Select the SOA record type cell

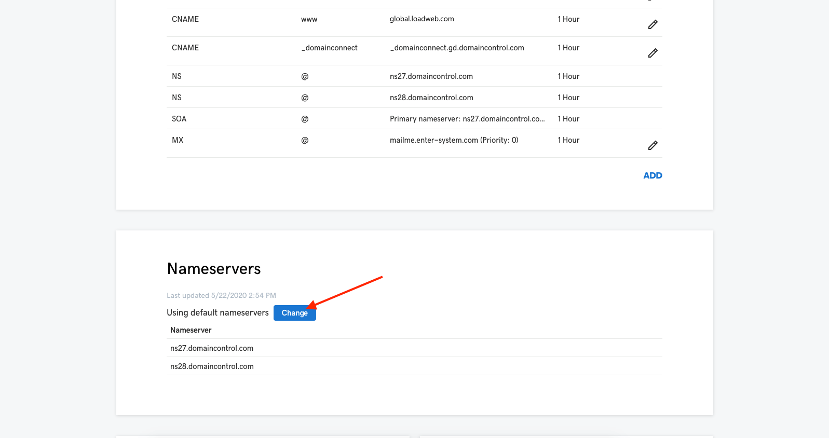click(x=179, y=119)
